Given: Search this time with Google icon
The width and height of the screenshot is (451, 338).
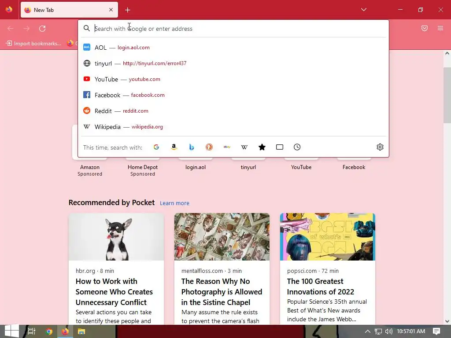Looking at the screenshot, I should tap(156, 147).
